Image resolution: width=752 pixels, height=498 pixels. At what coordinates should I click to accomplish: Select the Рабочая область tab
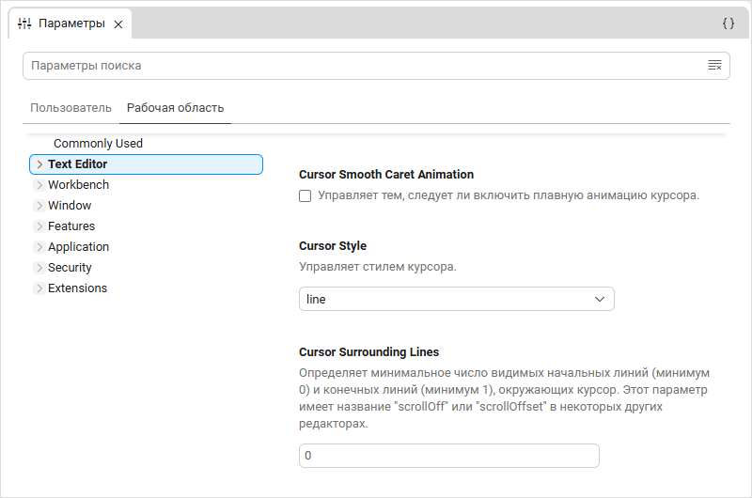(x=175, y=108)
